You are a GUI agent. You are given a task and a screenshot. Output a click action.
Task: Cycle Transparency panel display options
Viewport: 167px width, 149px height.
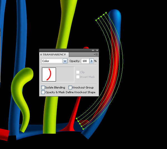[x=41, y=54]
